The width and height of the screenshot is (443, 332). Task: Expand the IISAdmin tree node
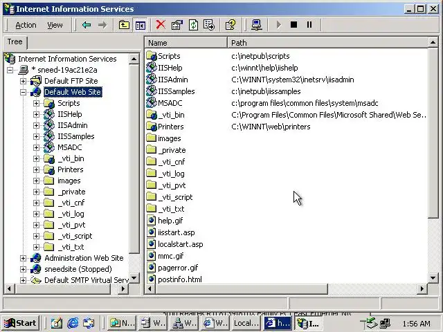coord(36,125)
